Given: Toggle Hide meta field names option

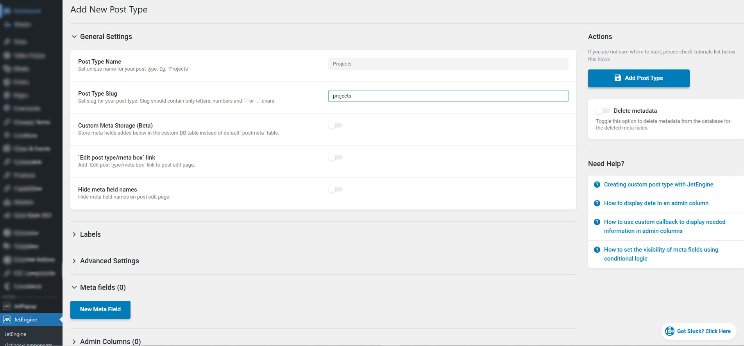Looking at the screenshot, I should click(x=335, y=189).
